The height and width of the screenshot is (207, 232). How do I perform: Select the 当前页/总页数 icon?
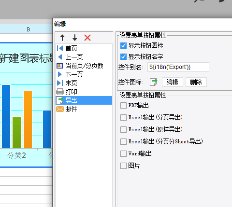[x=60, y=66]
